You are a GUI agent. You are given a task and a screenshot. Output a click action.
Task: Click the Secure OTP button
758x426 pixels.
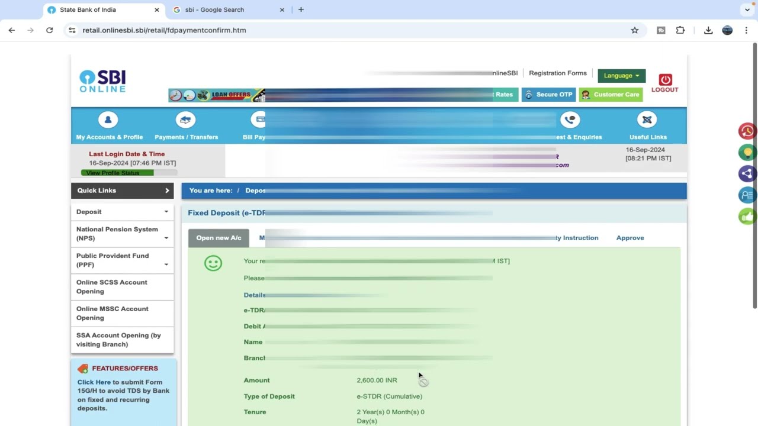click(x=548, y=95)
